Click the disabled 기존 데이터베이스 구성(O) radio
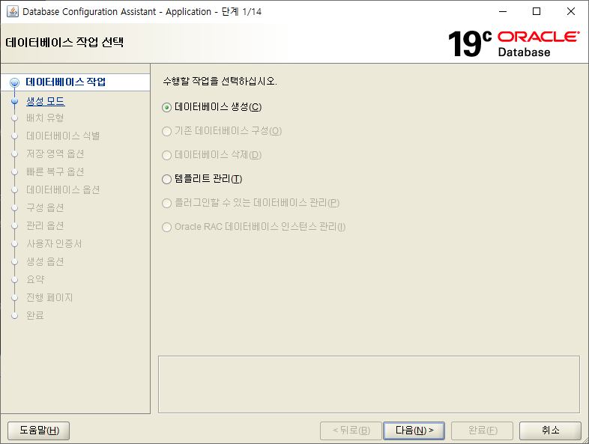Viewport: 589px width, 444px height. tap(222, 131)
